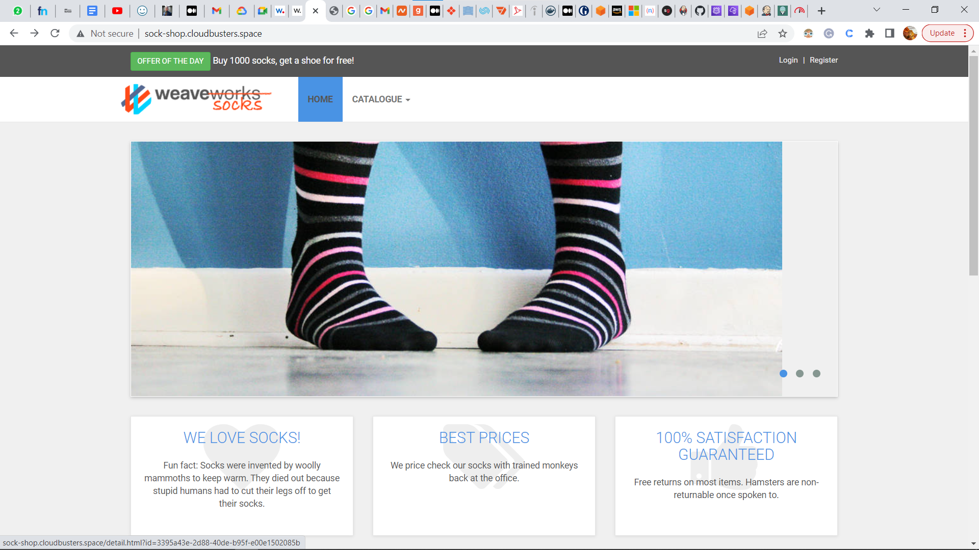Image resolution: width=979 pixels, height=550 pixels.
Task: Open the Google Meet tab
Action: [x=263, y=11]
